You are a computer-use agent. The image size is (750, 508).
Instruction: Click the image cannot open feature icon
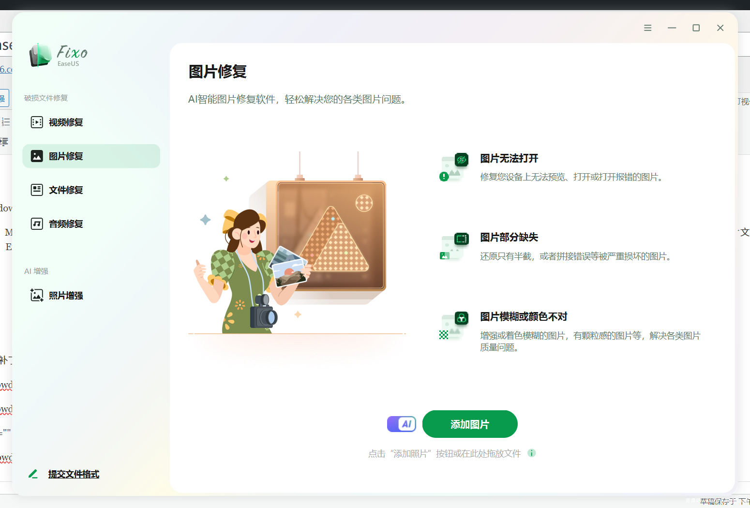pyautogui.click(x=454, y=167)
